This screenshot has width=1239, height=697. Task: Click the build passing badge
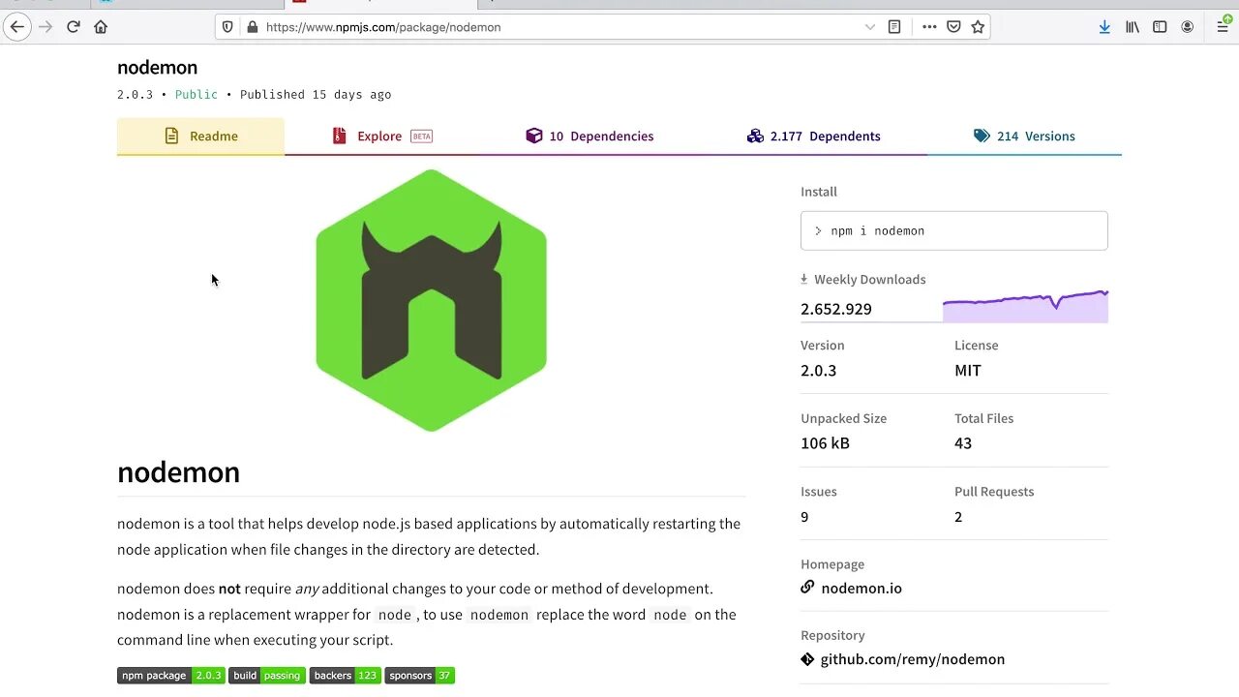tap(267, 676)
